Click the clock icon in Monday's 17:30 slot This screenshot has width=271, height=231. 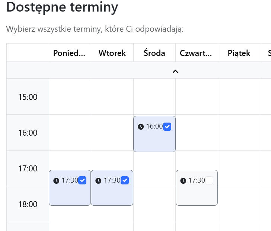pos(56,181)
